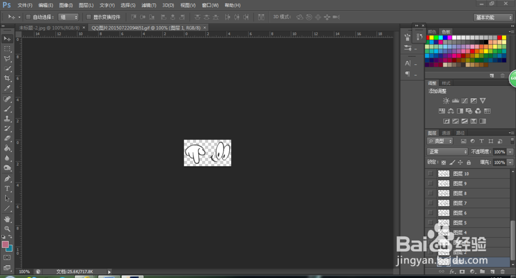Toggle lock transparent pixels
Screen dimensions: 516x278
coord(444,162)
